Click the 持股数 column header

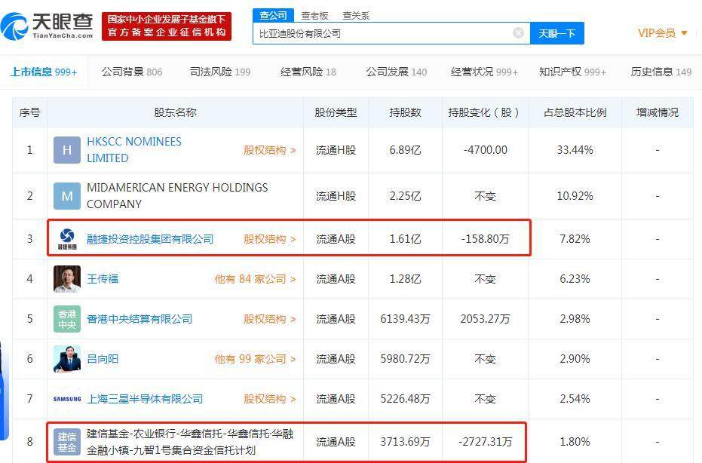pyautogui.click(x=405, y=112)
